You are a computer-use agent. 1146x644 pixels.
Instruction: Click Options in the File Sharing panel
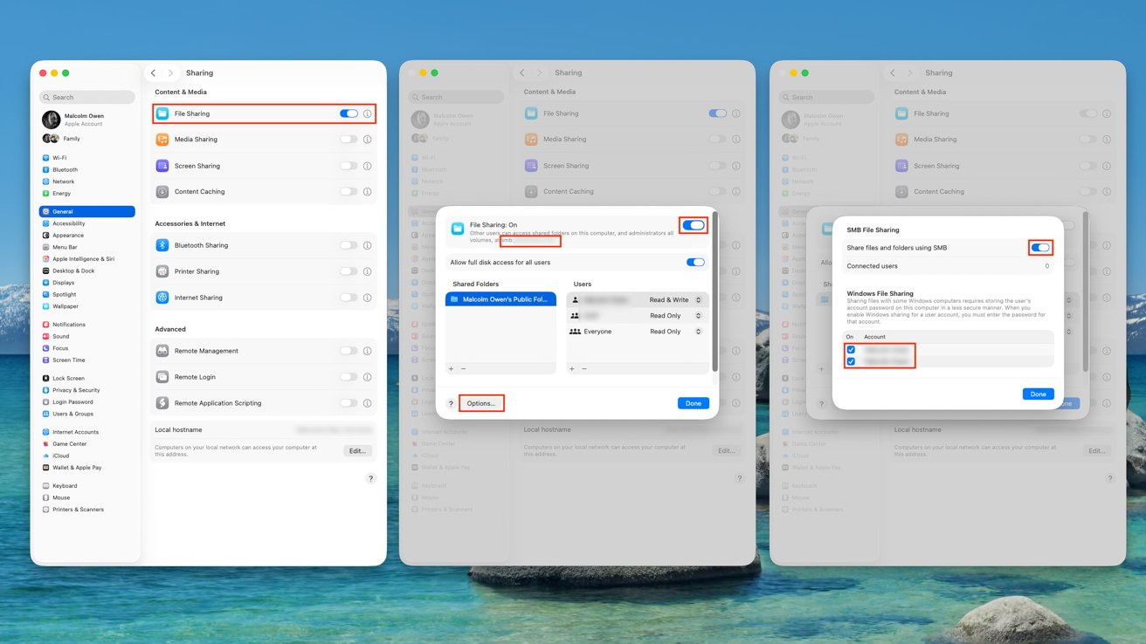click(481, 402)
